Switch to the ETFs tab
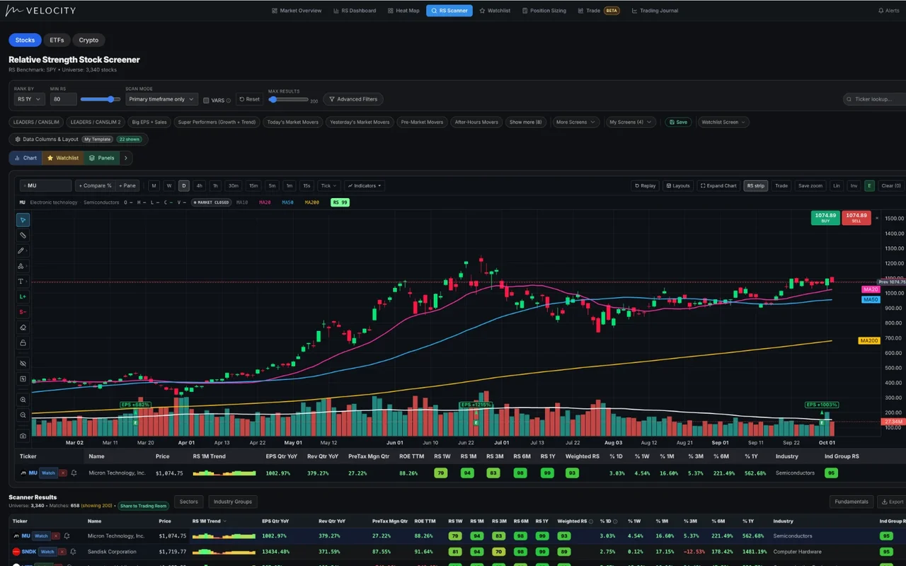This screenshot has width=906, height=566. click(x=57, y=40)
